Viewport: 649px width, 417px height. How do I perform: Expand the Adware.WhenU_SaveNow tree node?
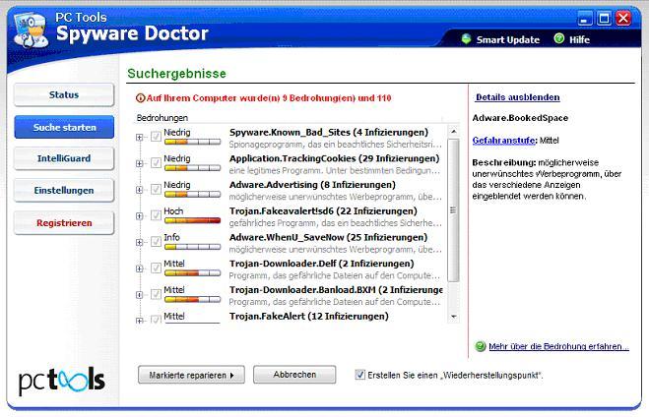tap(140, 243)
